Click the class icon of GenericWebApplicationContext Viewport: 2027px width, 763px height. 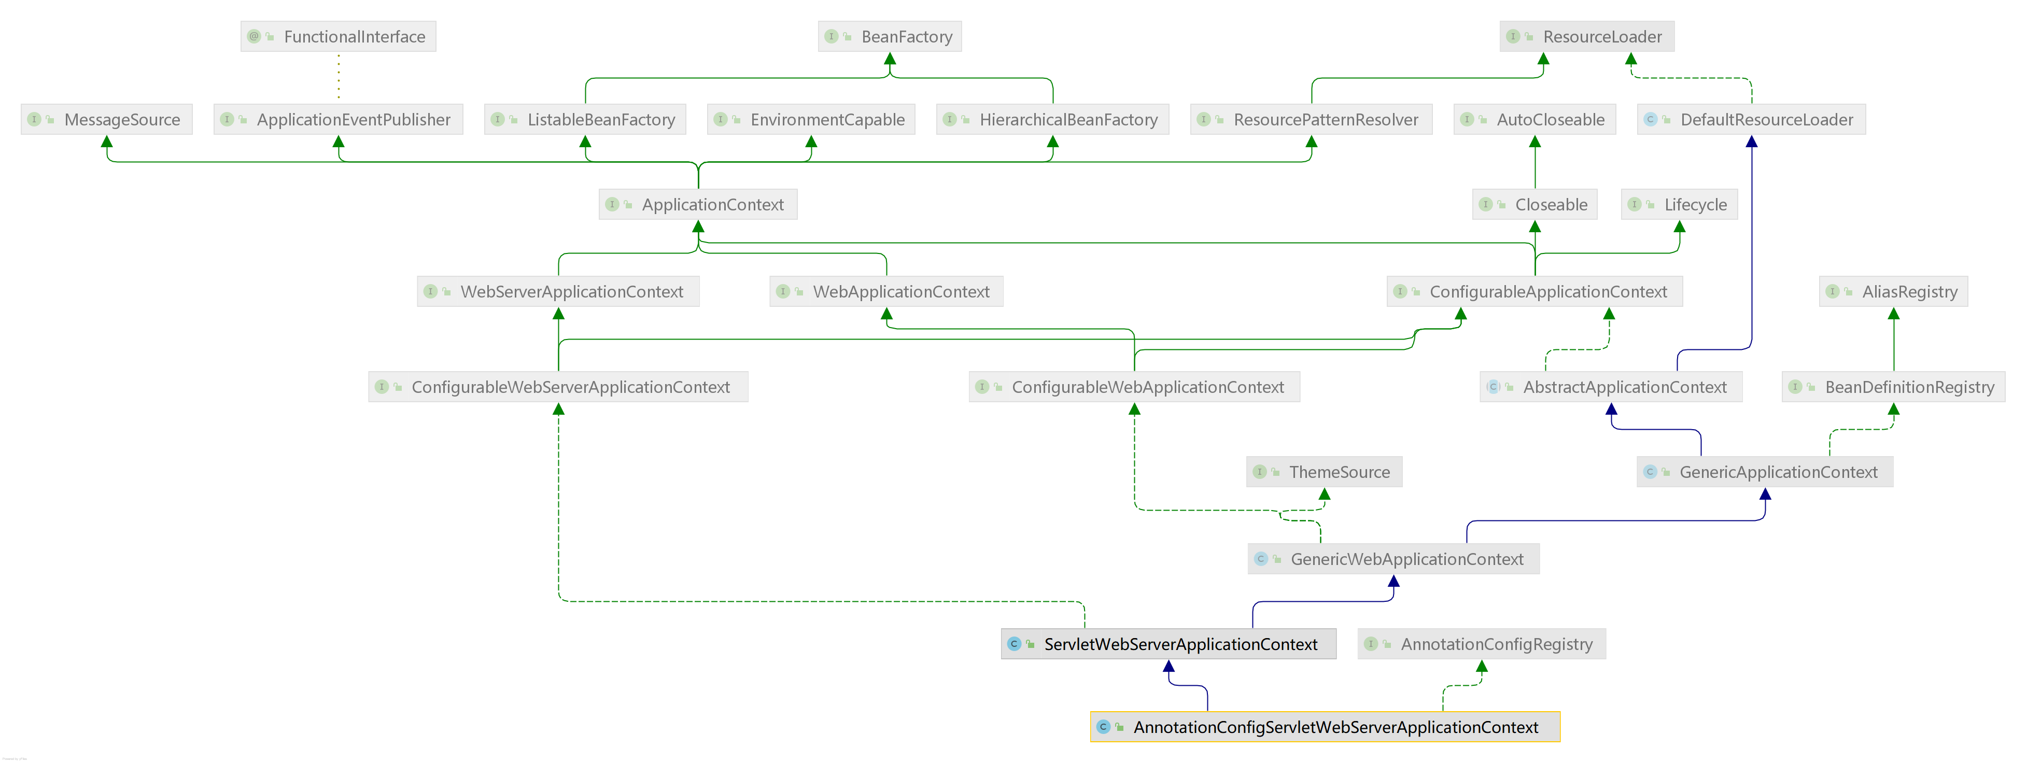tap(1261, 559)
